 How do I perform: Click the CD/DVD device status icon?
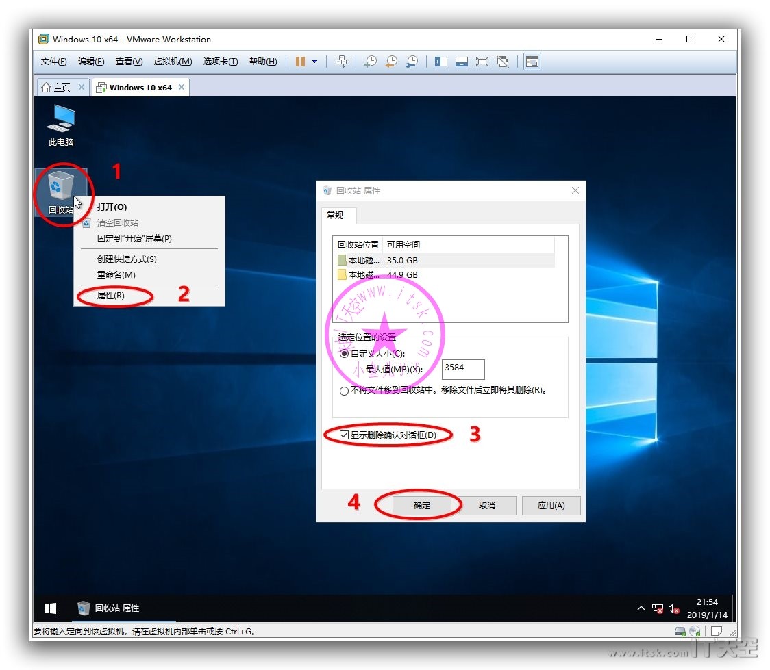coord(695,632)
